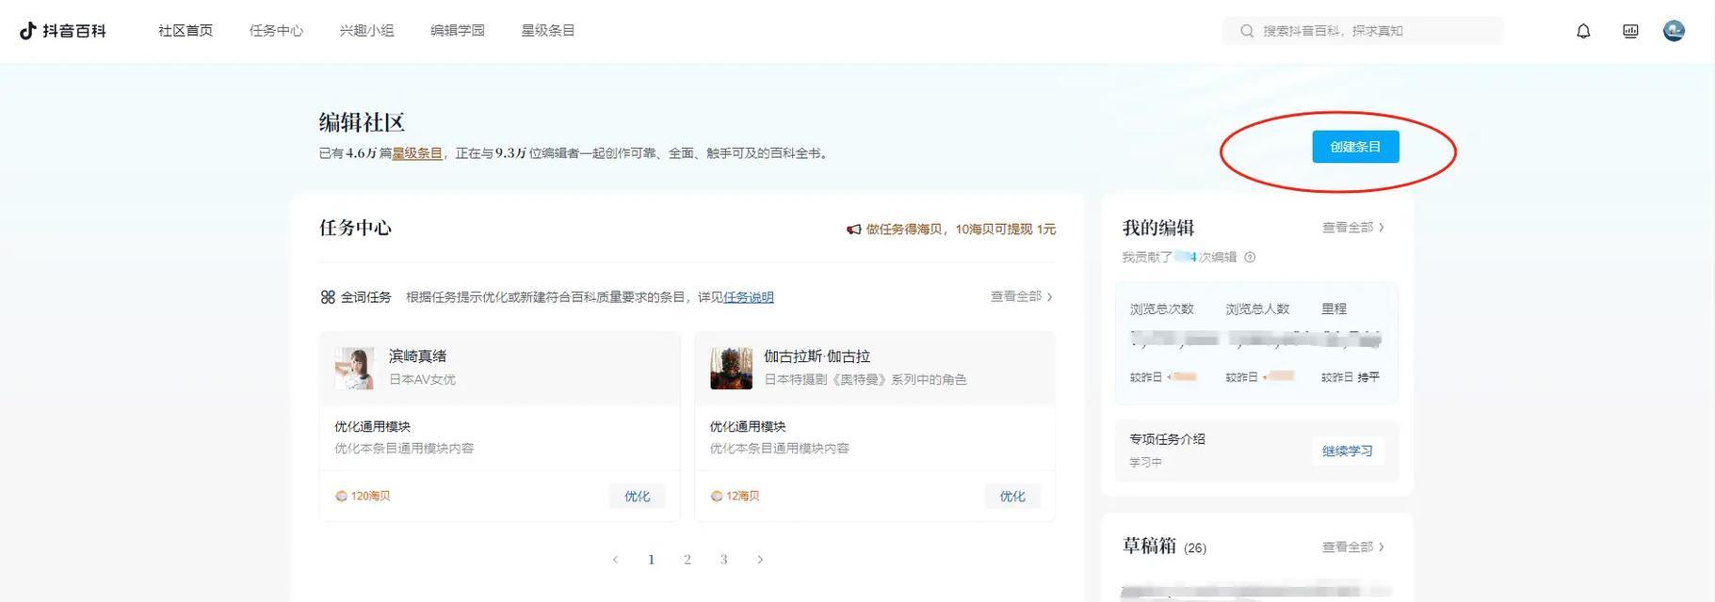Click the search magnifier icon
1715x602 pixels.
tap(1247, 31)
